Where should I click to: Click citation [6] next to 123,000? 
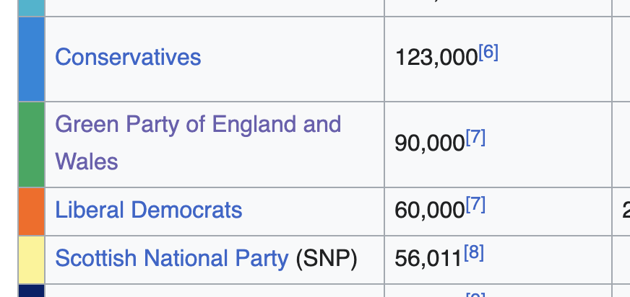488,53
